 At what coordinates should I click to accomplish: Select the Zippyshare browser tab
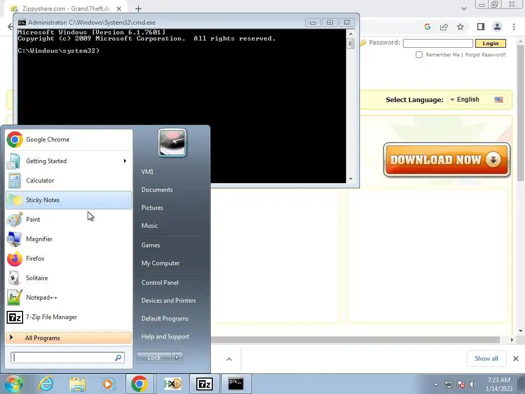pyautogui.click(x=66, y=9)
